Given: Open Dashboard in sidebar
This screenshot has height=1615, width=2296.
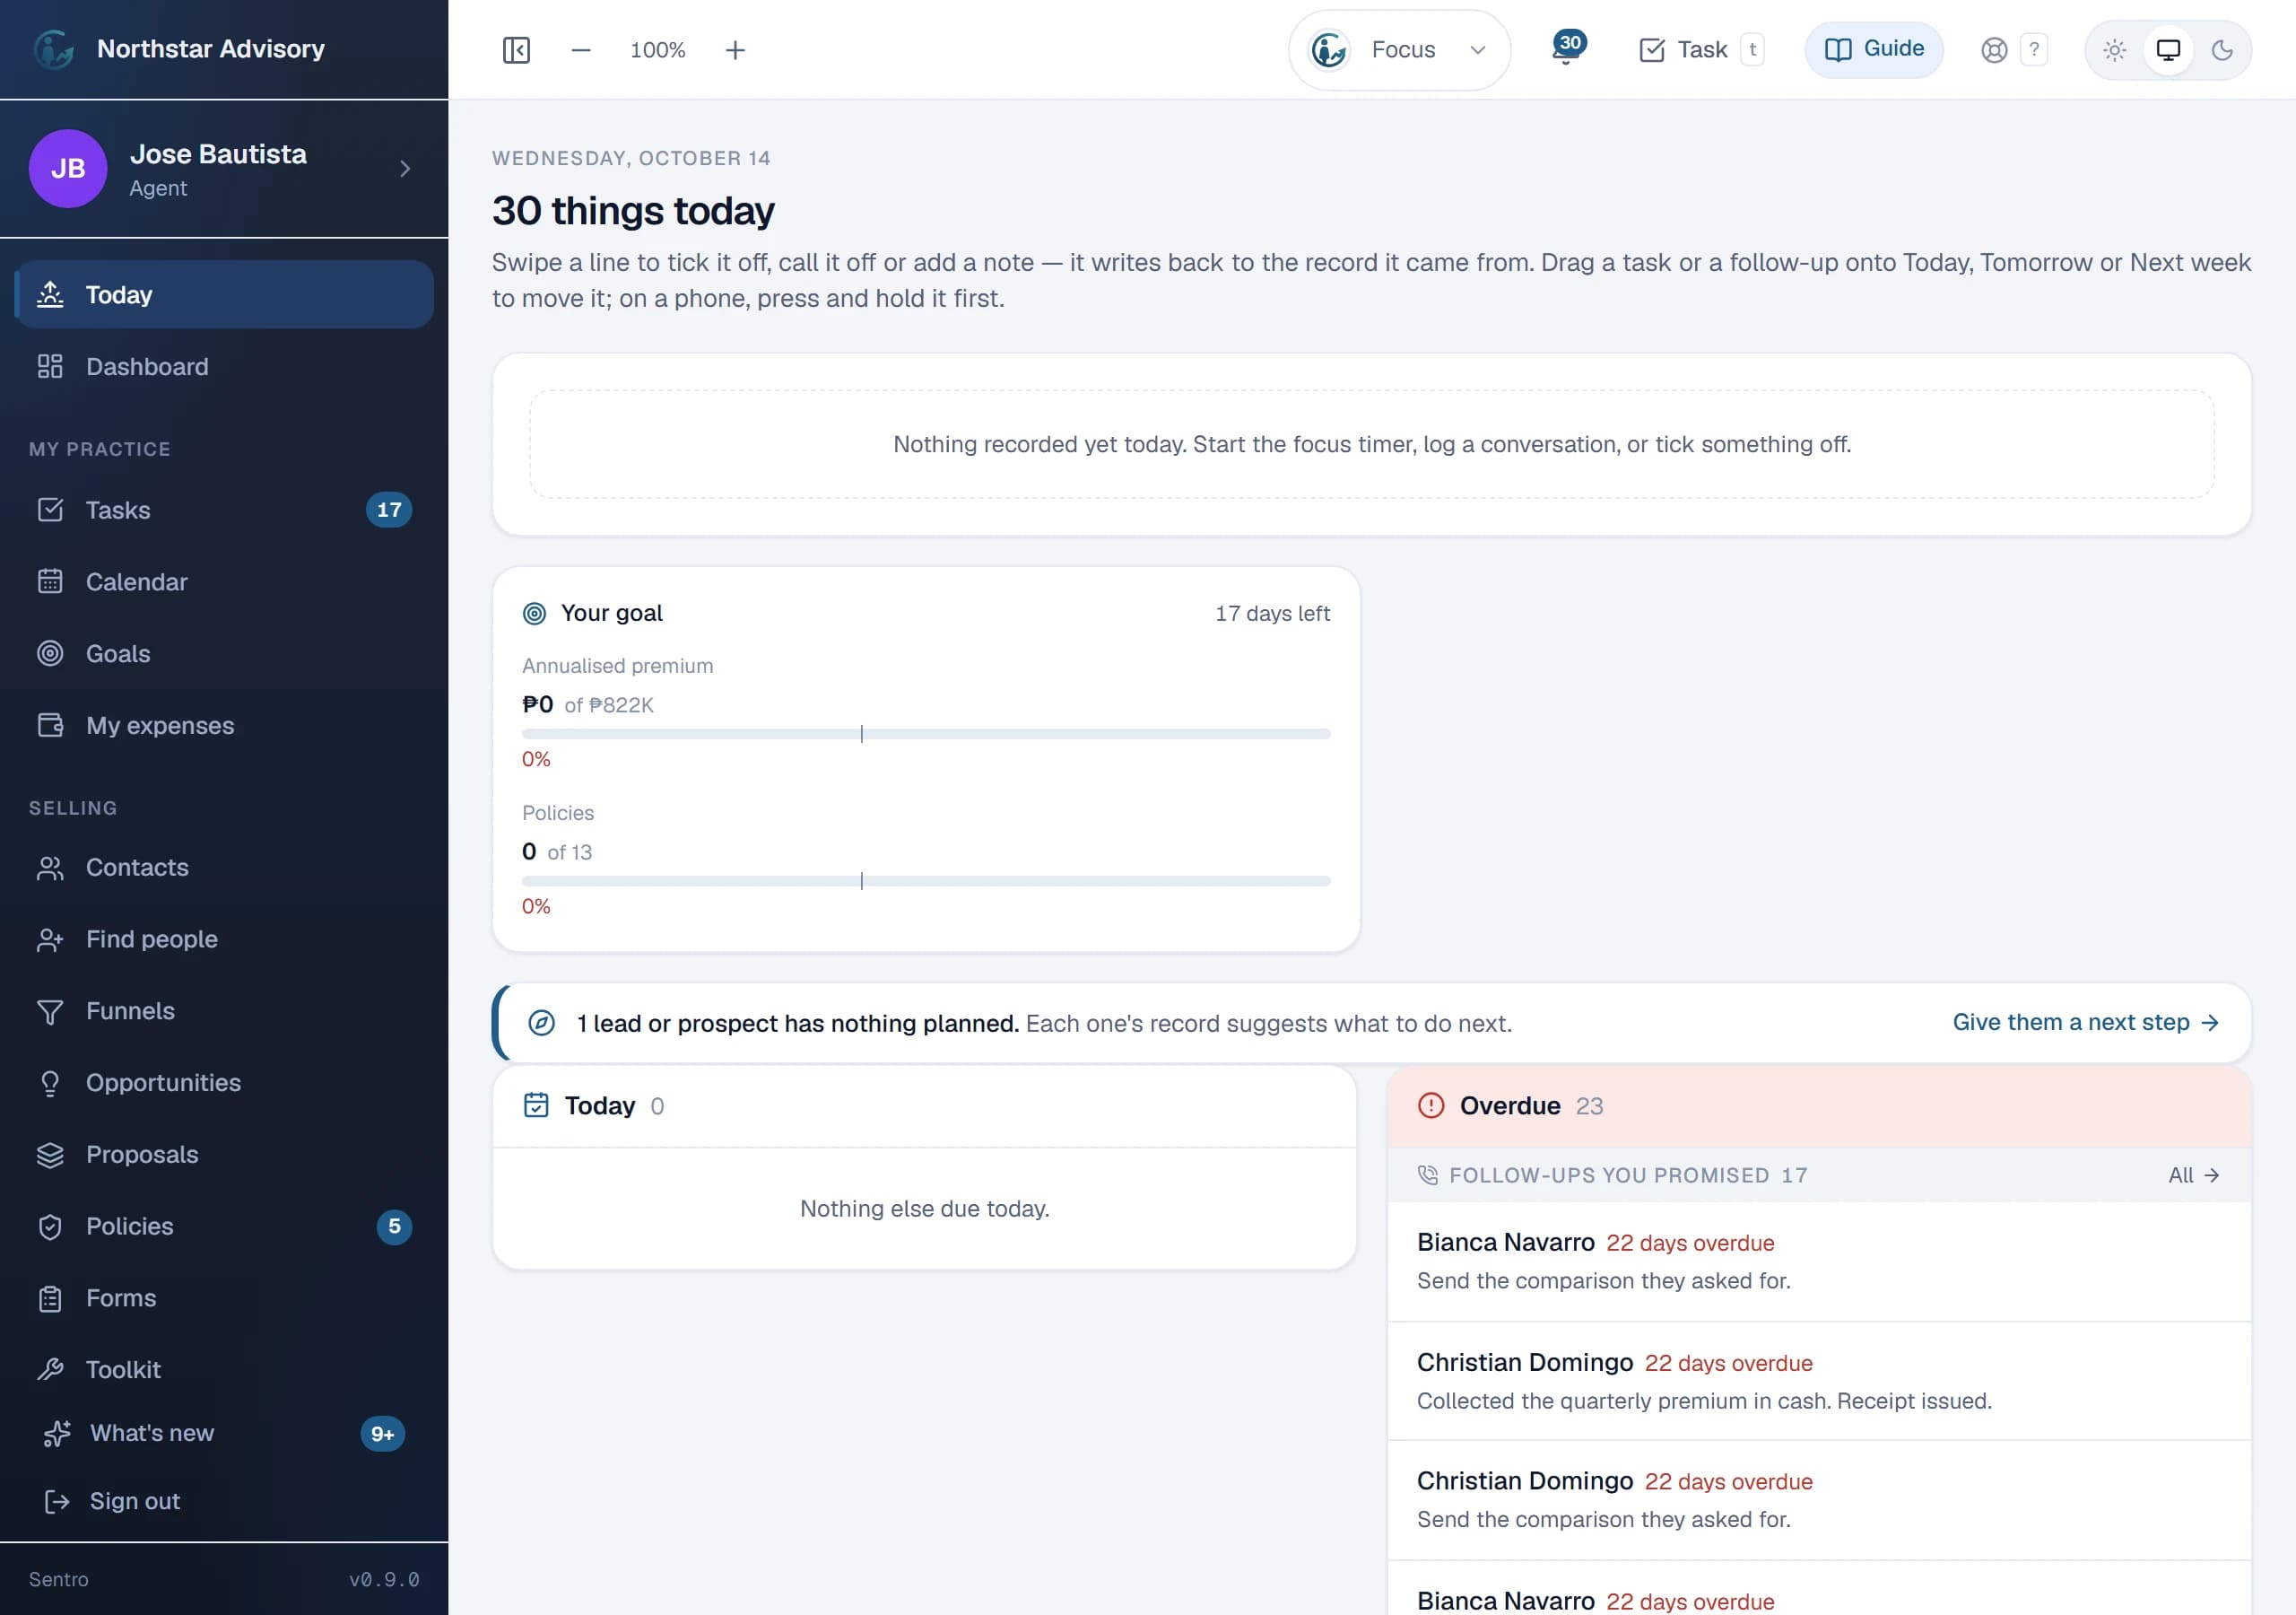Looking at the screenshot, I should (224, 367).
